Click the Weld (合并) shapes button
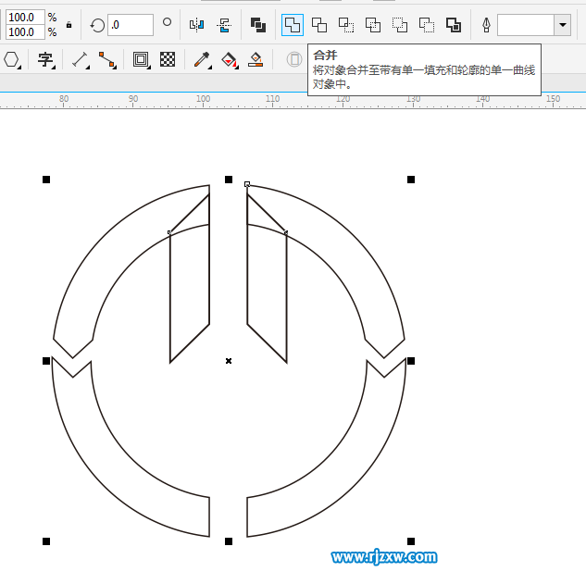The height and width of the screenshot is (584, 586). click(x=293, y=25)
